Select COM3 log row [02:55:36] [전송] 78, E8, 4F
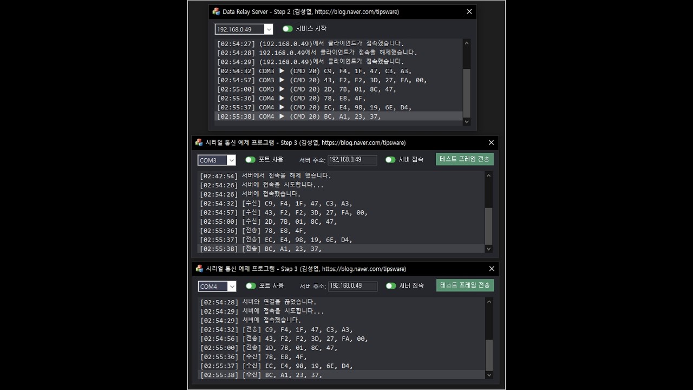This screenshot has width=693, height=390. 341,231
